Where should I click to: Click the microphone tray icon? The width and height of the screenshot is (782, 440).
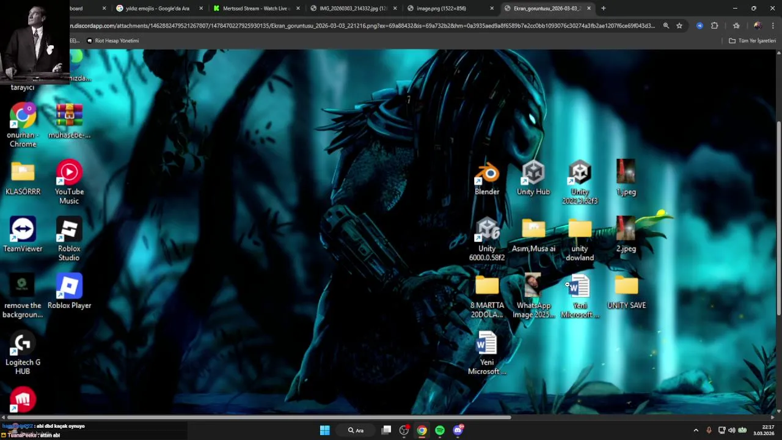click(709, 430)
